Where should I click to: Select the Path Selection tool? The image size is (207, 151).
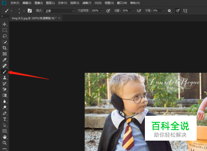(x=5, y=125)
